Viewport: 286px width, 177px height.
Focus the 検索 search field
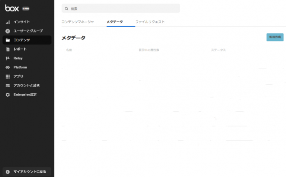pyautogui.click(x=121, y=9)
